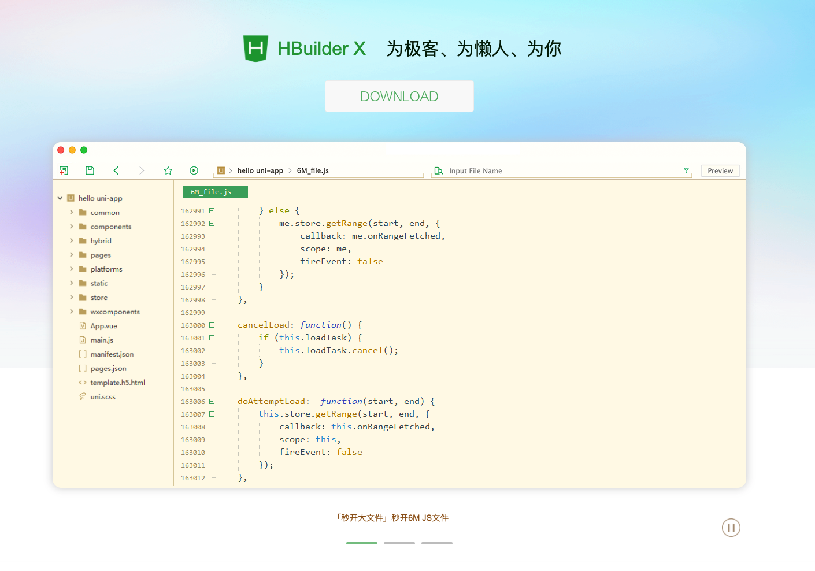Click the back navigation arrow
This screenshot has width=815, height=571.
pos(116,170)
